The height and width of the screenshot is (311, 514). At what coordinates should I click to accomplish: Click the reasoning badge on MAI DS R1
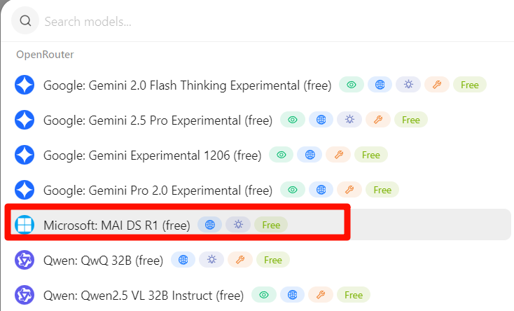[x=238, y=225]
